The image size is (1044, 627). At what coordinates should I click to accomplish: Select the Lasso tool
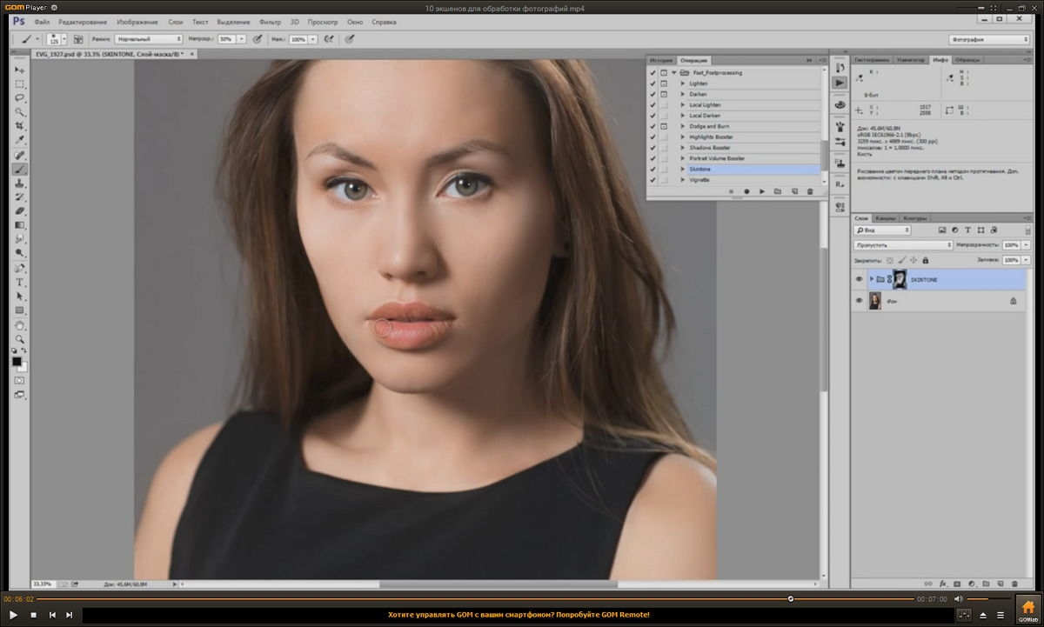19,97
